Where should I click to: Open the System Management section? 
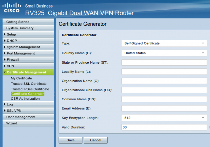[x=28, y=47]
